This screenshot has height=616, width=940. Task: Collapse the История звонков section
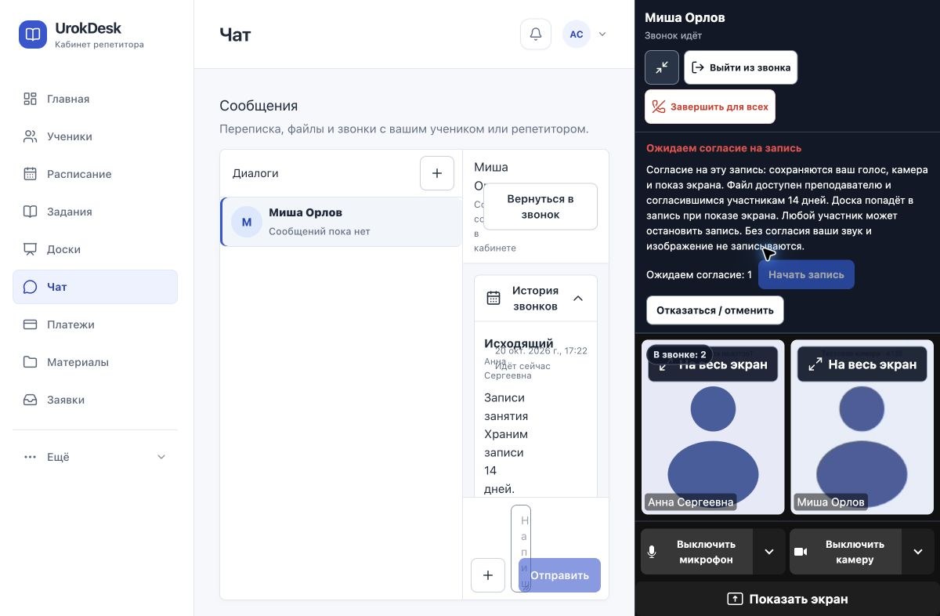tap(578, 299)
